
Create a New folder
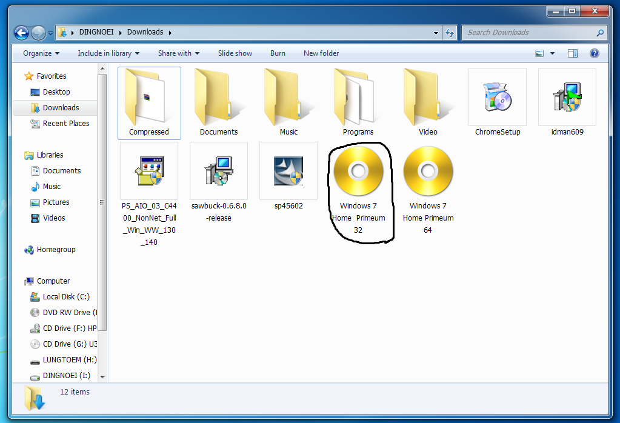point(321,53)
